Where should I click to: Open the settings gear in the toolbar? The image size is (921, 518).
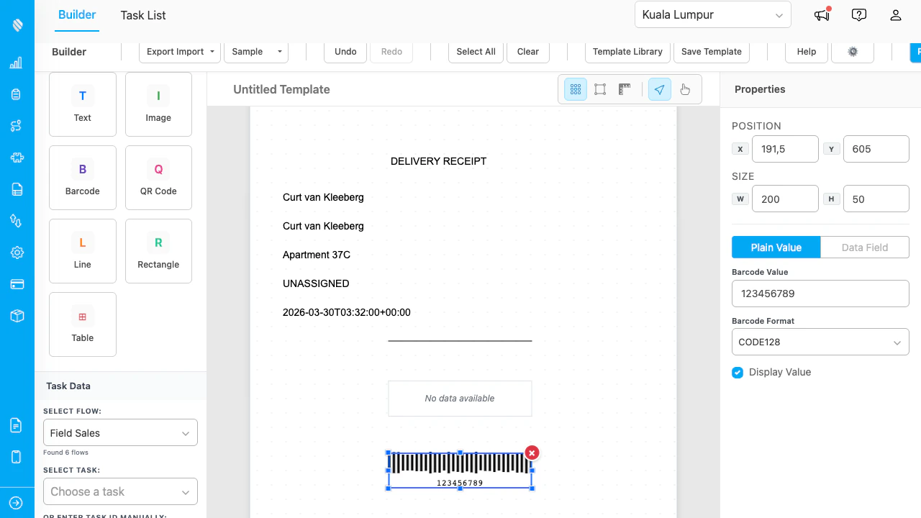[x=852, y=52]
